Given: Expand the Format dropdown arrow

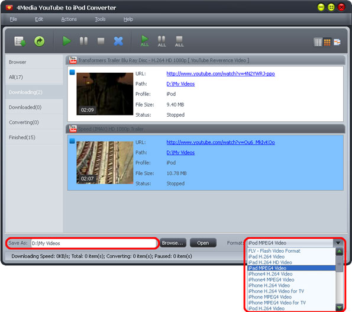Looking at the screenshot, I should (x=338, y=243).
